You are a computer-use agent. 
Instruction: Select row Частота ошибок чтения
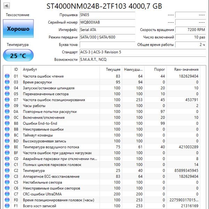point(102,76)
